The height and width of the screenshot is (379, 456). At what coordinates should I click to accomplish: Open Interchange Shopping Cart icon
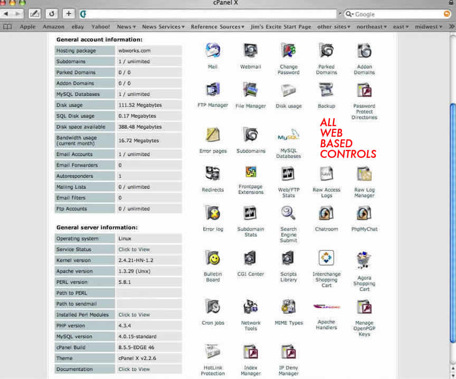[x=326, y=258]
